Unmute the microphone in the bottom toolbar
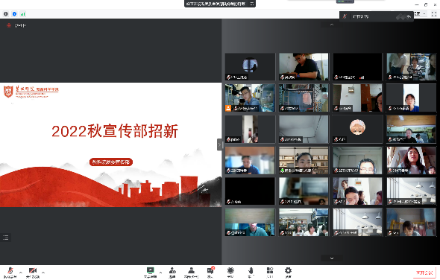The width and height of the screenshot is (440, 280). click(10, 271)
